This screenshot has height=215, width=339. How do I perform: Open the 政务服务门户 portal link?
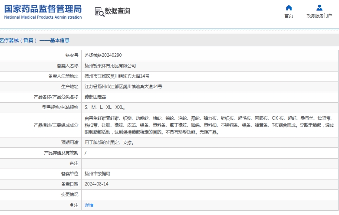click(319, 16)
